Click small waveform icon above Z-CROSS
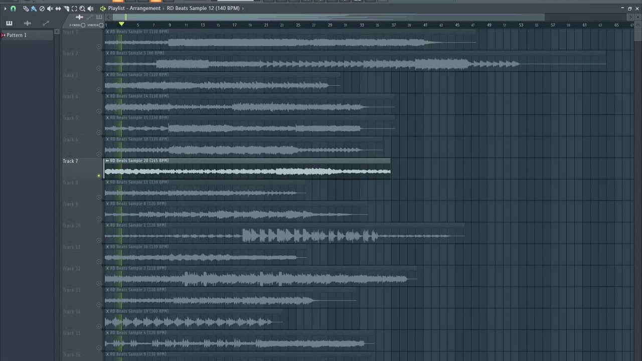The height and width of the screenshot is (361, 642). (80, 18)
